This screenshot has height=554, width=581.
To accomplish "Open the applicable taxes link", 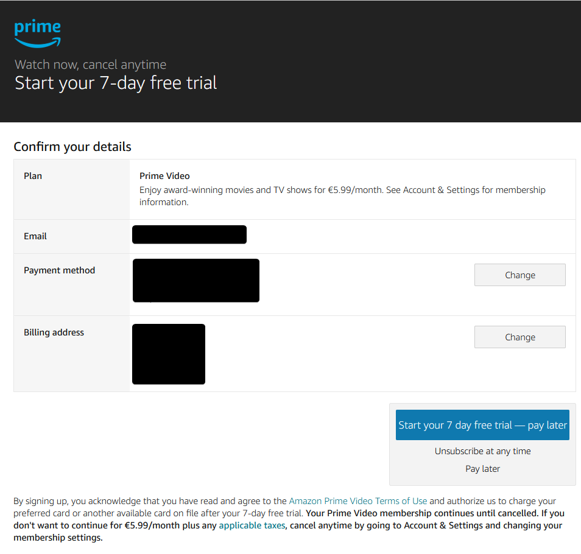I will [x=252, y=525].
